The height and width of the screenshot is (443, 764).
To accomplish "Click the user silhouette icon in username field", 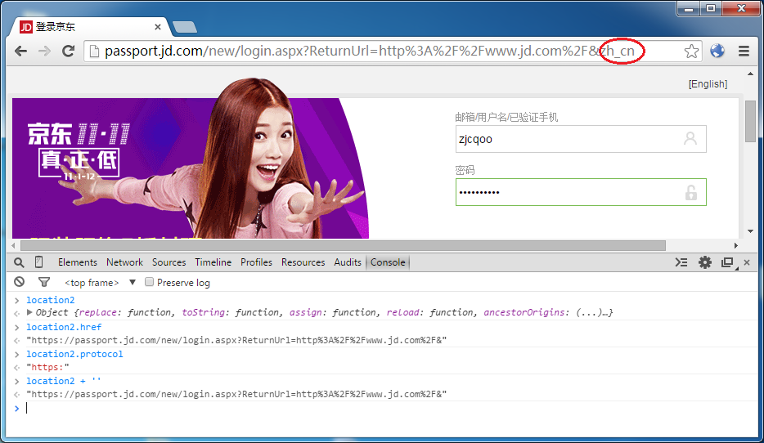I will (x=690, y=139).
